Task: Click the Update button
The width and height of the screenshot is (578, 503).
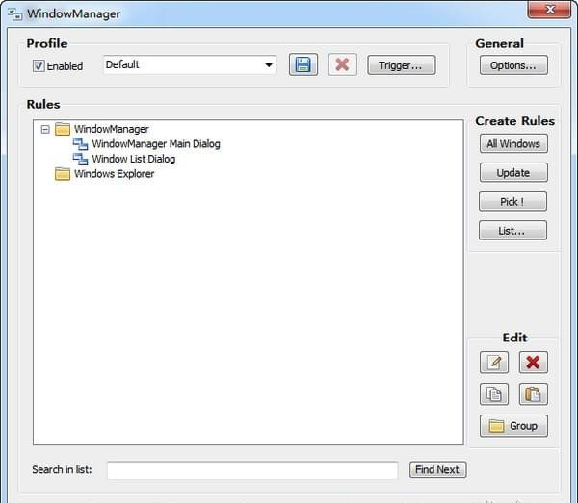Action: tap(513, 172)
